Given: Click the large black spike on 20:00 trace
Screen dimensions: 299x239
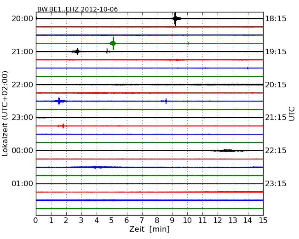Looking at the screenshot, I should [175, 19].
